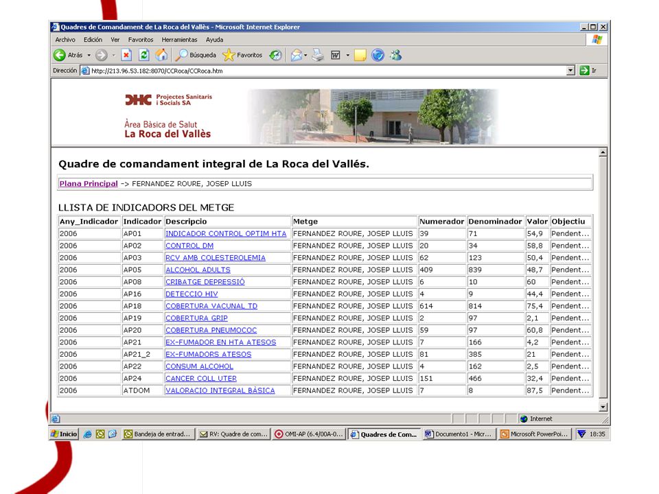Edit page with the Word icon
Image resolution: width=659 pixels, height=494 pixels.
pos(336,55)
